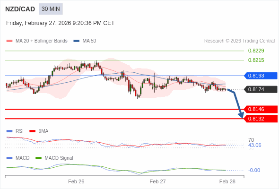
Task: Click the red 0.8146 support price tag
Action: click(261, 109)
